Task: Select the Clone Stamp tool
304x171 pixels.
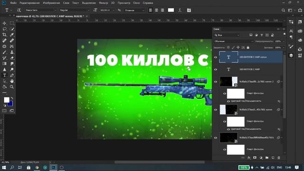Action: [x=12, y=52]
